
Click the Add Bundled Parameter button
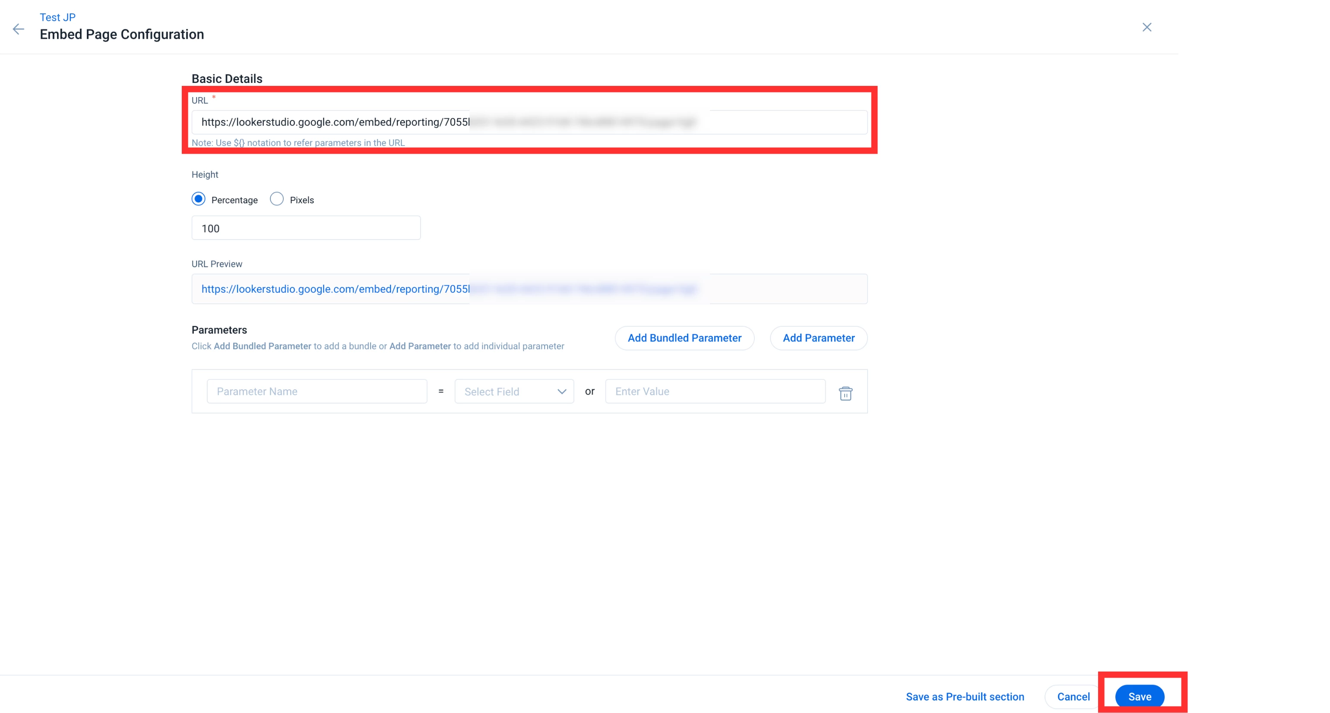coord(684,338)
